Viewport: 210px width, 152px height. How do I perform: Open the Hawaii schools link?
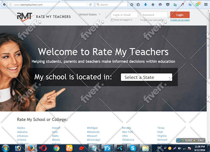(56, 128)
